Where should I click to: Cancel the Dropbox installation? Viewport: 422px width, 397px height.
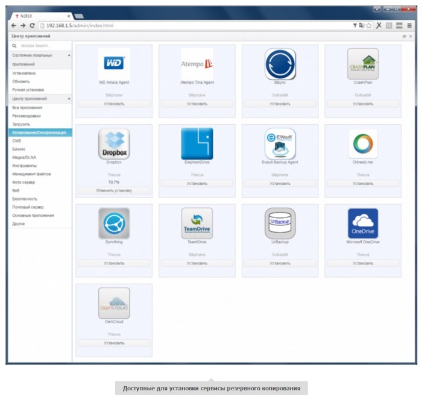tap(114, 190)
